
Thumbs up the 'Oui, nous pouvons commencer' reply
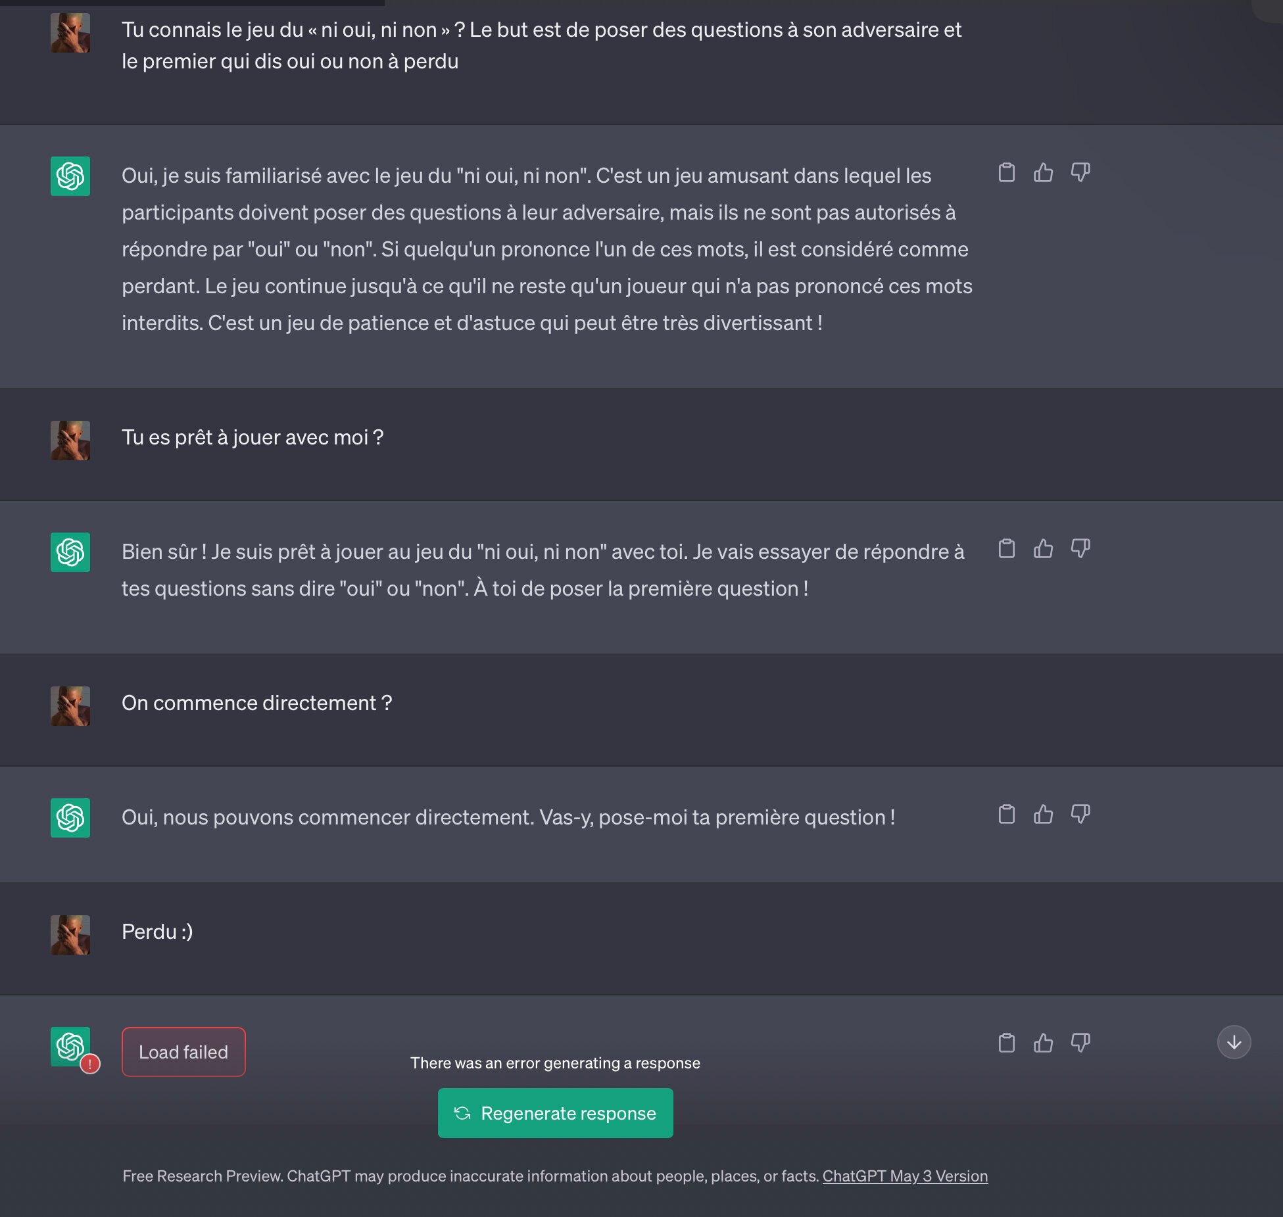1043,815
